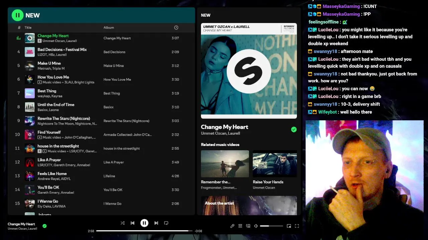Toggle repeat mode
The width and height of the screenshot is (428, 240).
point(166,223)
